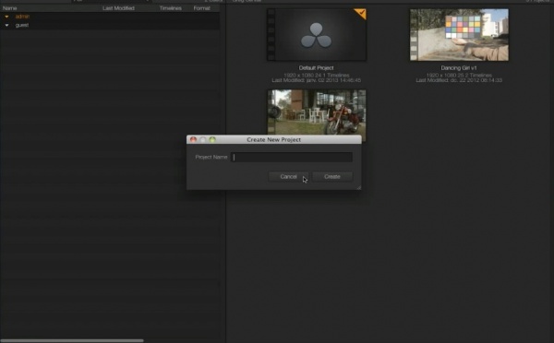This screenshot has width=554, height=343.
Task: Click the Cancel button in the dialog
Action: point(288,176)
